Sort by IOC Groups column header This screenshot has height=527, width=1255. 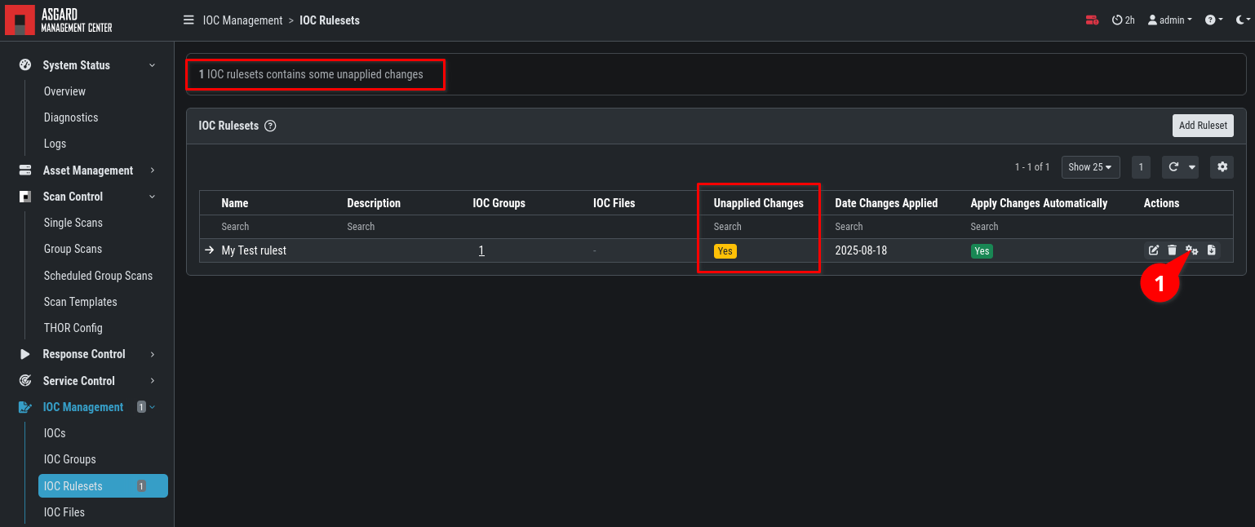[x=499, y=203]
